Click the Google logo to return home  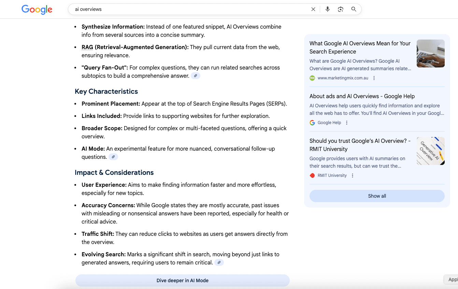point(37,10)
